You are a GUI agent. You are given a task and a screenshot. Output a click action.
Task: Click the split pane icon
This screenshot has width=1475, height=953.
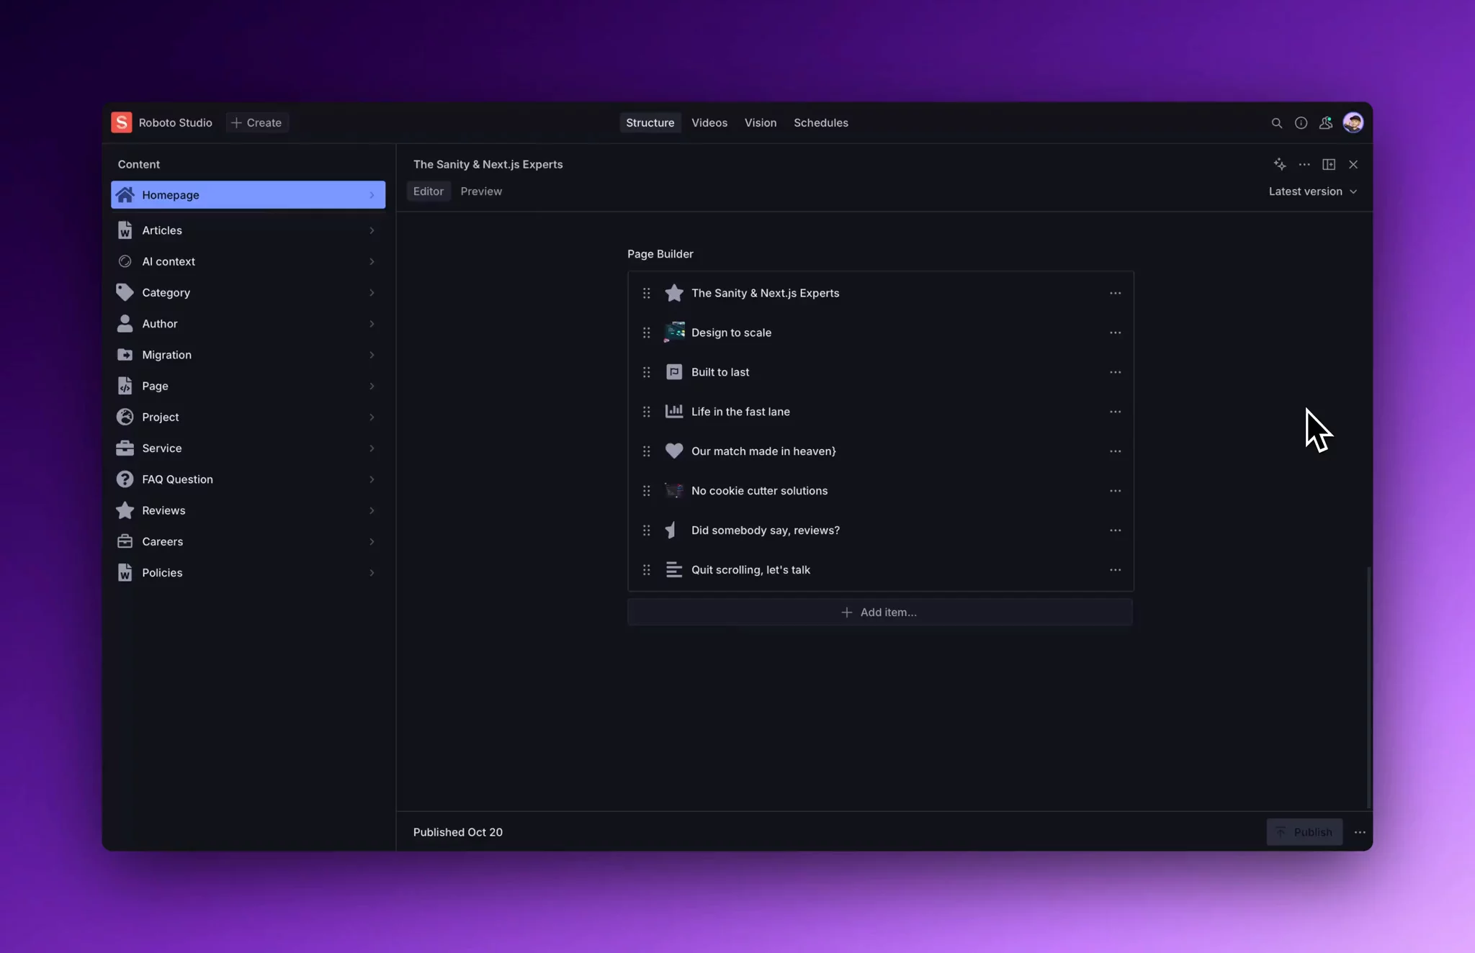(1329, 165)
